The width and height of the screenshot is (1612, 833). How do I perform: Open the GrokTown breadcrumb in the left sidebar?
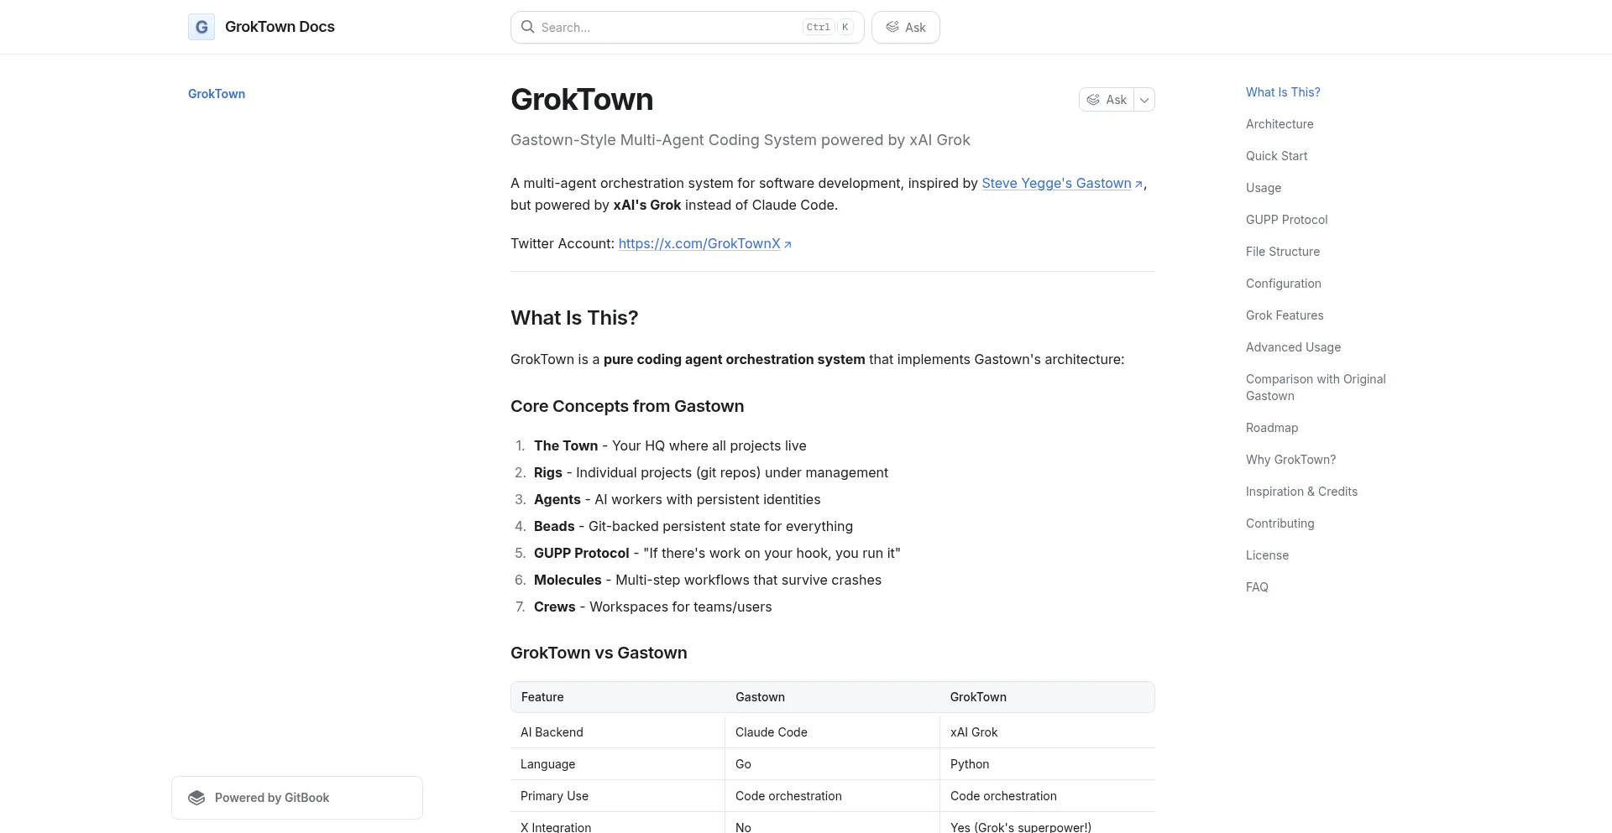coord(216,94)
